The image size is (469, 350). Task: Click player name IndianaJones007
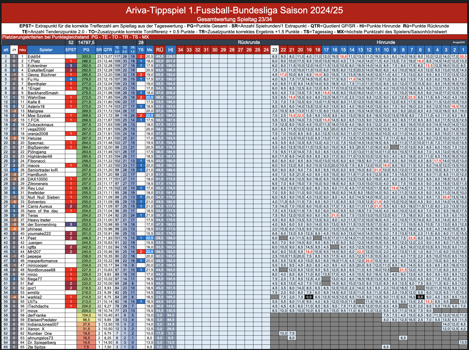pos(43,324)
